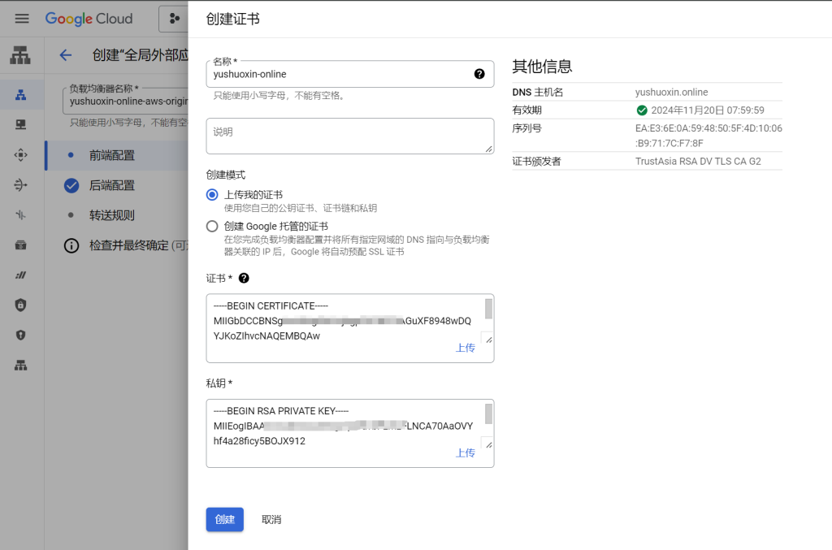Click the 取消 button

[271, 519]
